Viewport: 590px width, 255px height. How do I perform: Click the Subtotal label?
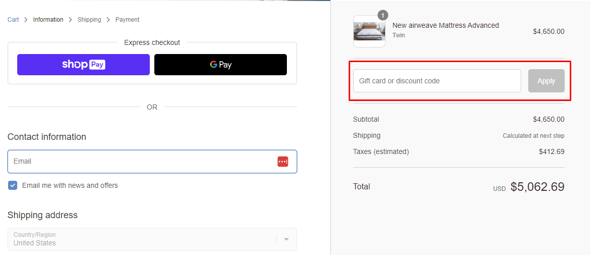tap(366, 120)
